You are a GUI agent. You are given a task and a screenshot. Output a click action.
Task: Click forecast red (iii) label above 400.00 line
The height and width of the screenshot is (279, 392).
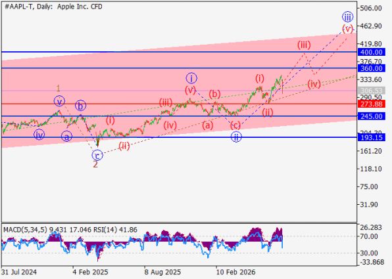[x=304, y=45]
